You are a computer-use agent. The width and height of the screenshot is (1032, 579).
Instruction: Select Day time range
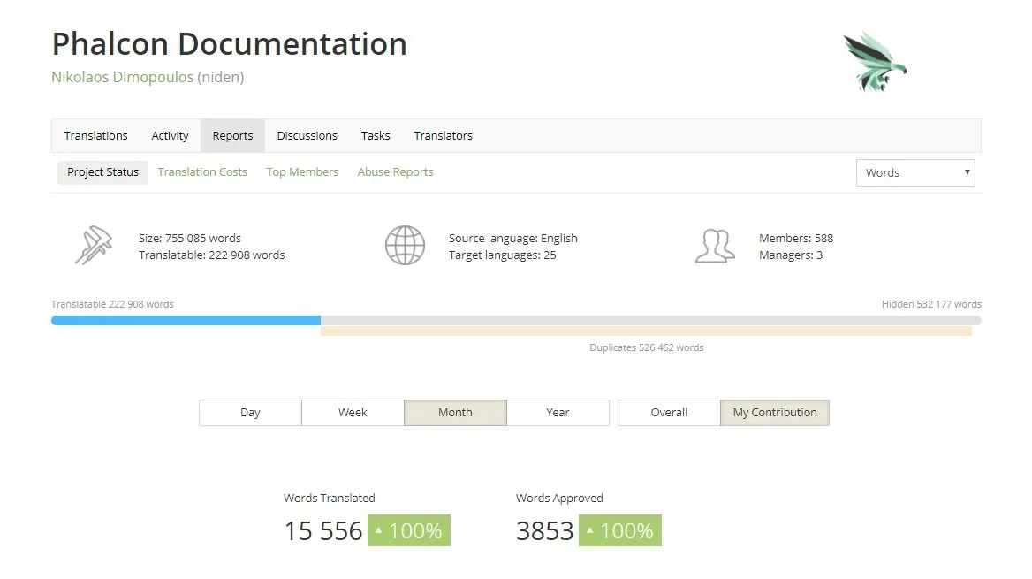pyautogui.click(x=250, y=412)
